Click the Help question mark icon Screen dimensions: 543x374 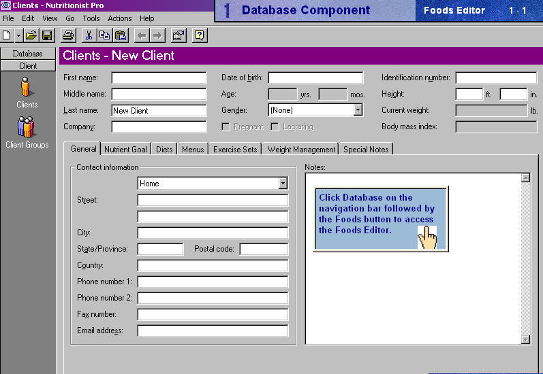(x=200, y=35)
